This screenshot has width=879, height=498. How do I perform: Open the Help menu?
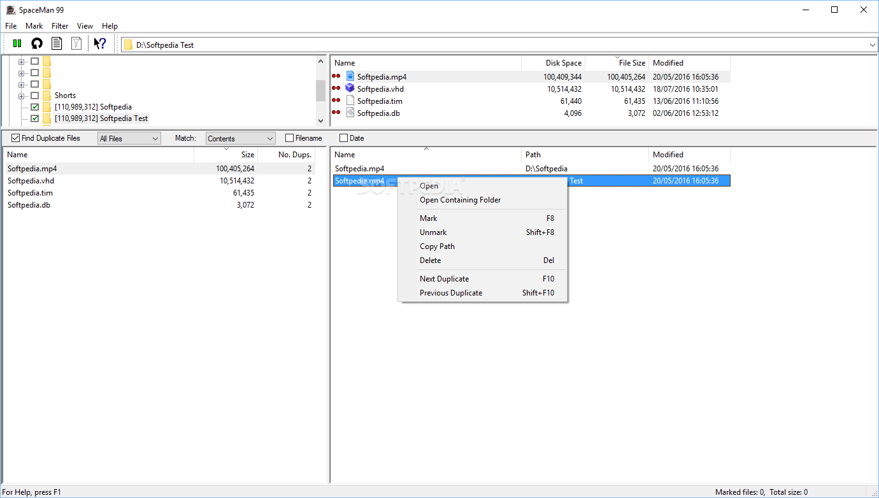click(110, 26)
